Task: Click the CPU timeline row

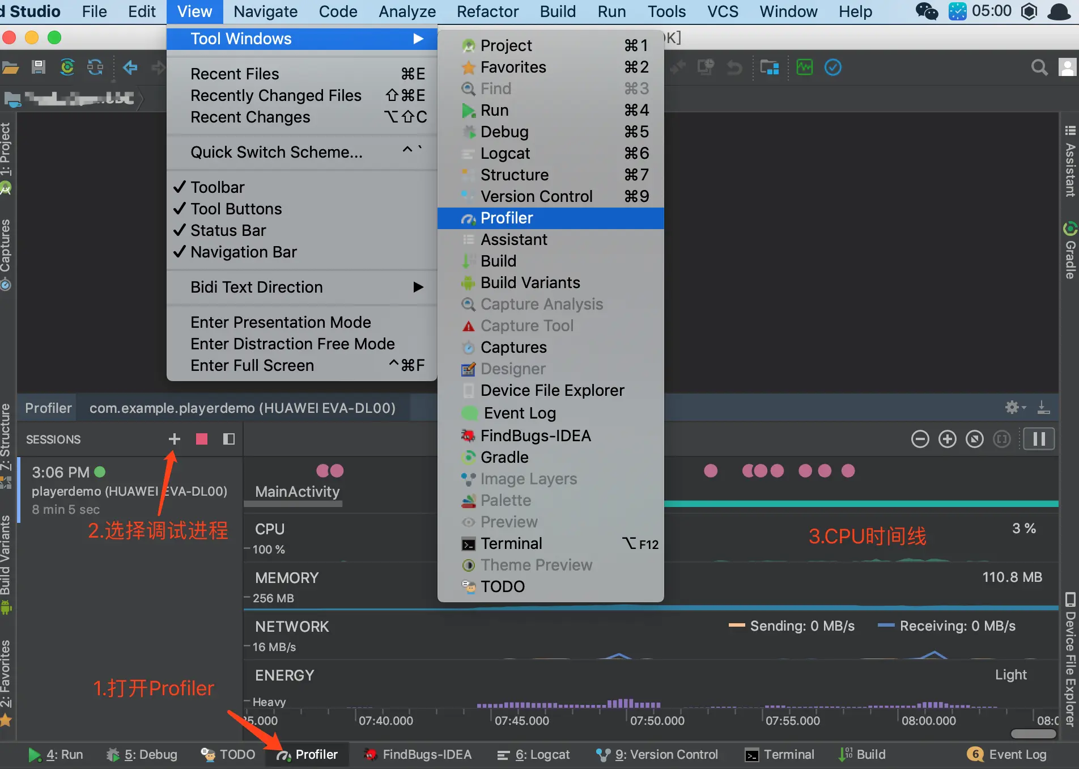Action: coord(651,538)
